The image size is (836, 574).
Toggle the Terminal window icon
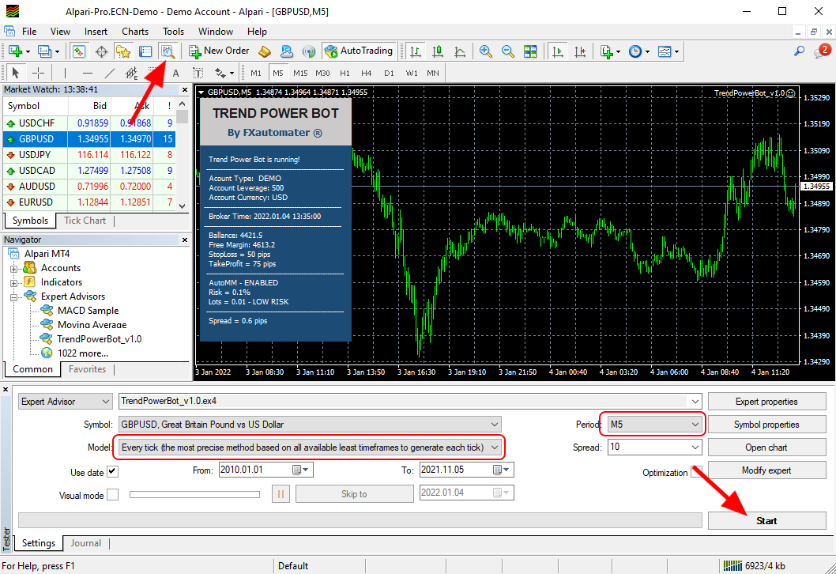coord(145,51)
